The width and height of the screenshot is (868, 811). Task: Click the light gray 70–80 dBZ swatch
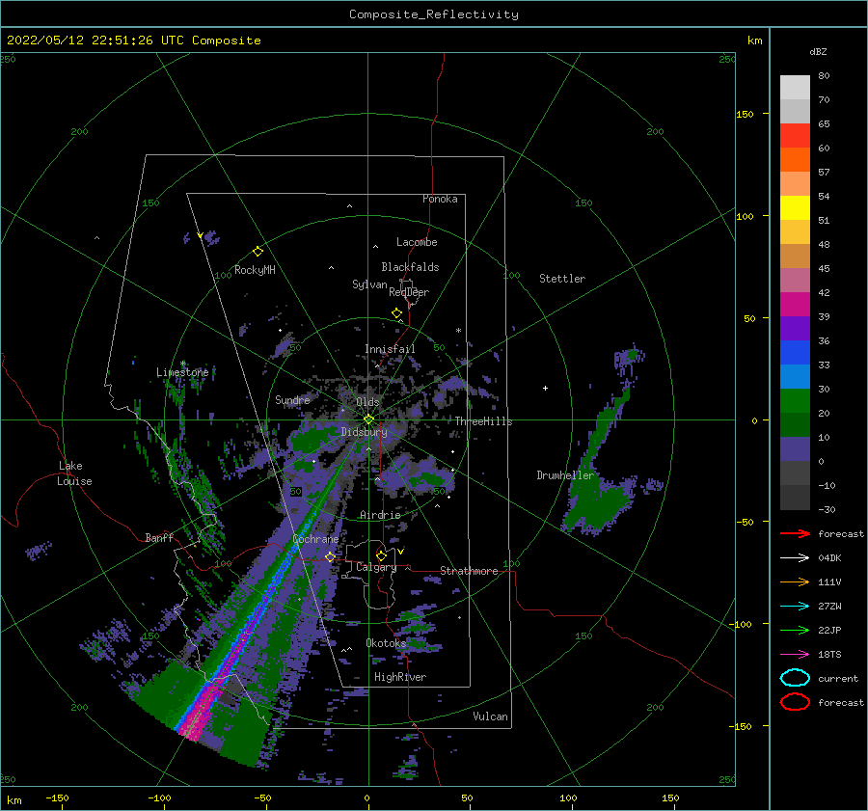coord(795,88)
